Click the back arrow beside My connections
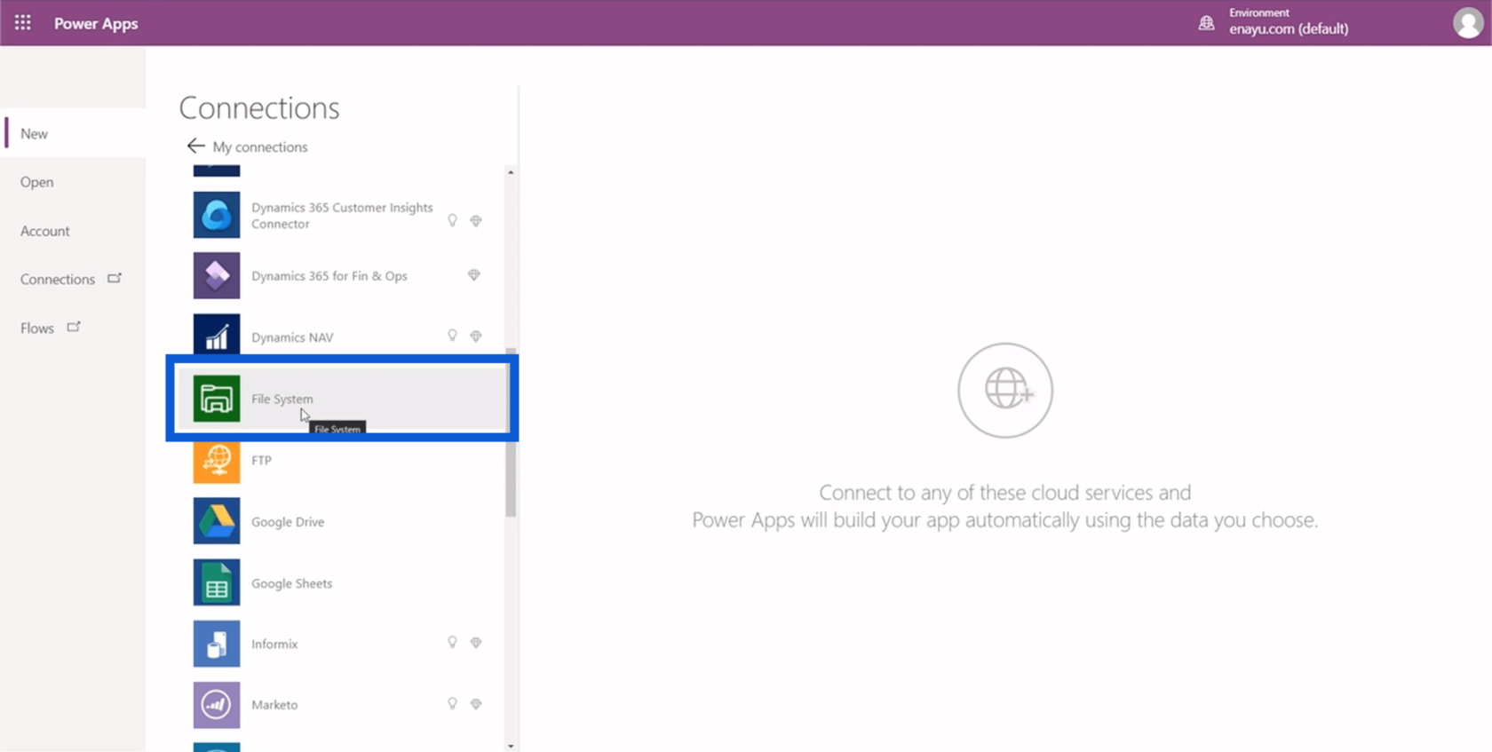This screenshot has width=1492, height=752. coord(195,146)
